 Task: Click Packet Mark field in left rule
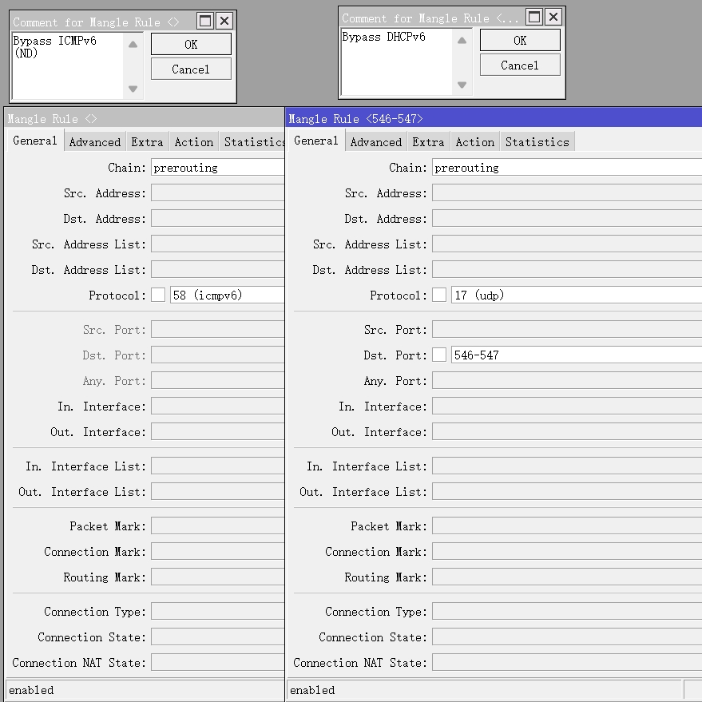(x=217, y=526)
